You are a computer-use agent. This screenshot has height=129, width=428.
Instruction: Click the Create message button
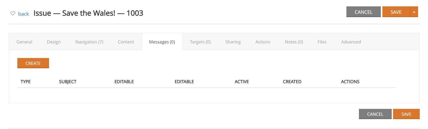pyautogui.click(x=33, y=63)
